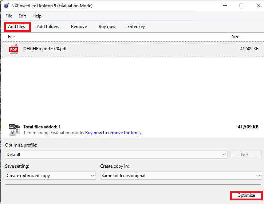Image resolution: width=264 pixels, height=204 pixels.
Task: Open the Edit menu
Action: pos(22,16)
